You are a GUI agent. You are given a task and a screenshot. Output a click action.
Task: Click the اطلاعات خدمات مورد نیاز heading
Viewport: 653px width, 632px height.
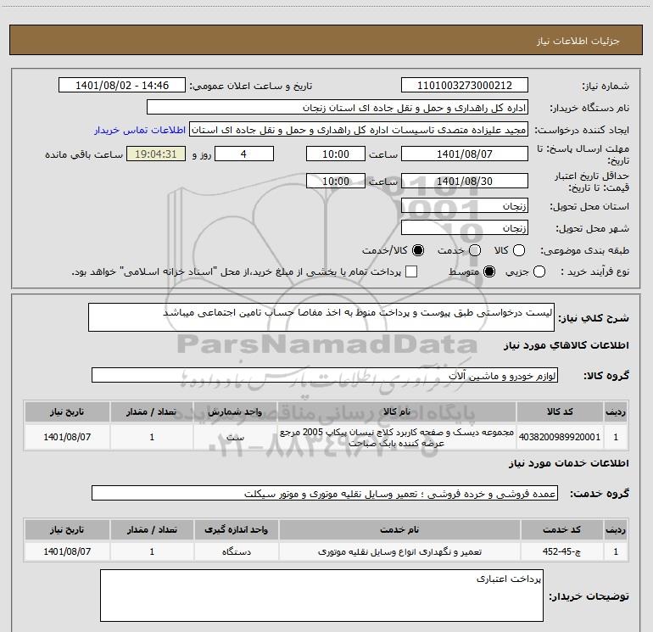[569, 463]
